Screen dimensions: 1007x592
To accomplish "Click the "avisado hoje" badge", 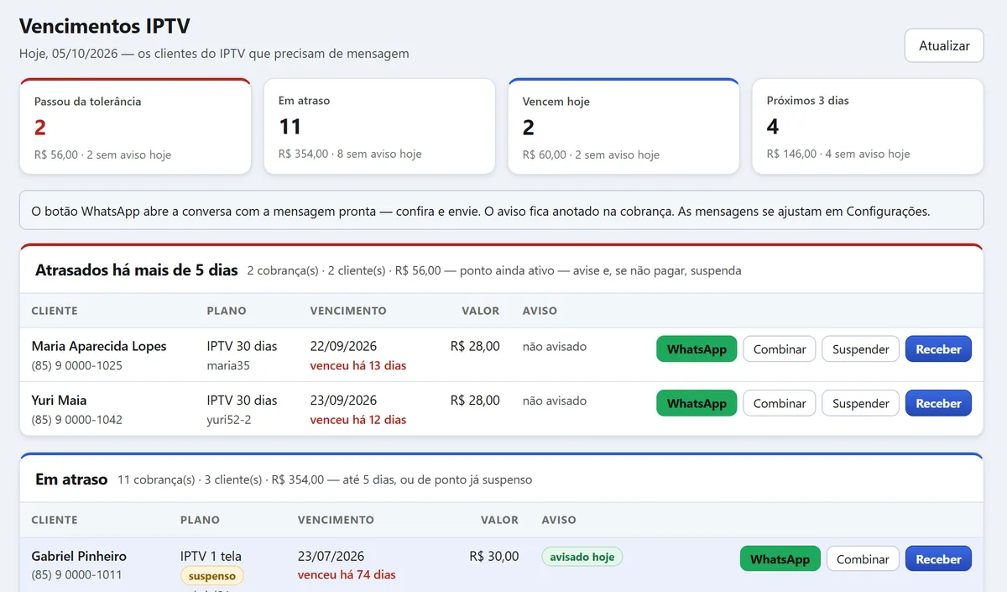I will point(582,557).
